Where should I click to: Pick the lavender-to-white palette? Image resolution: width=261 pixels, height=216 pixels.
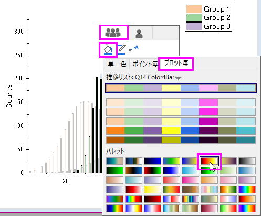pyautogui.click(x=152, y=180)
